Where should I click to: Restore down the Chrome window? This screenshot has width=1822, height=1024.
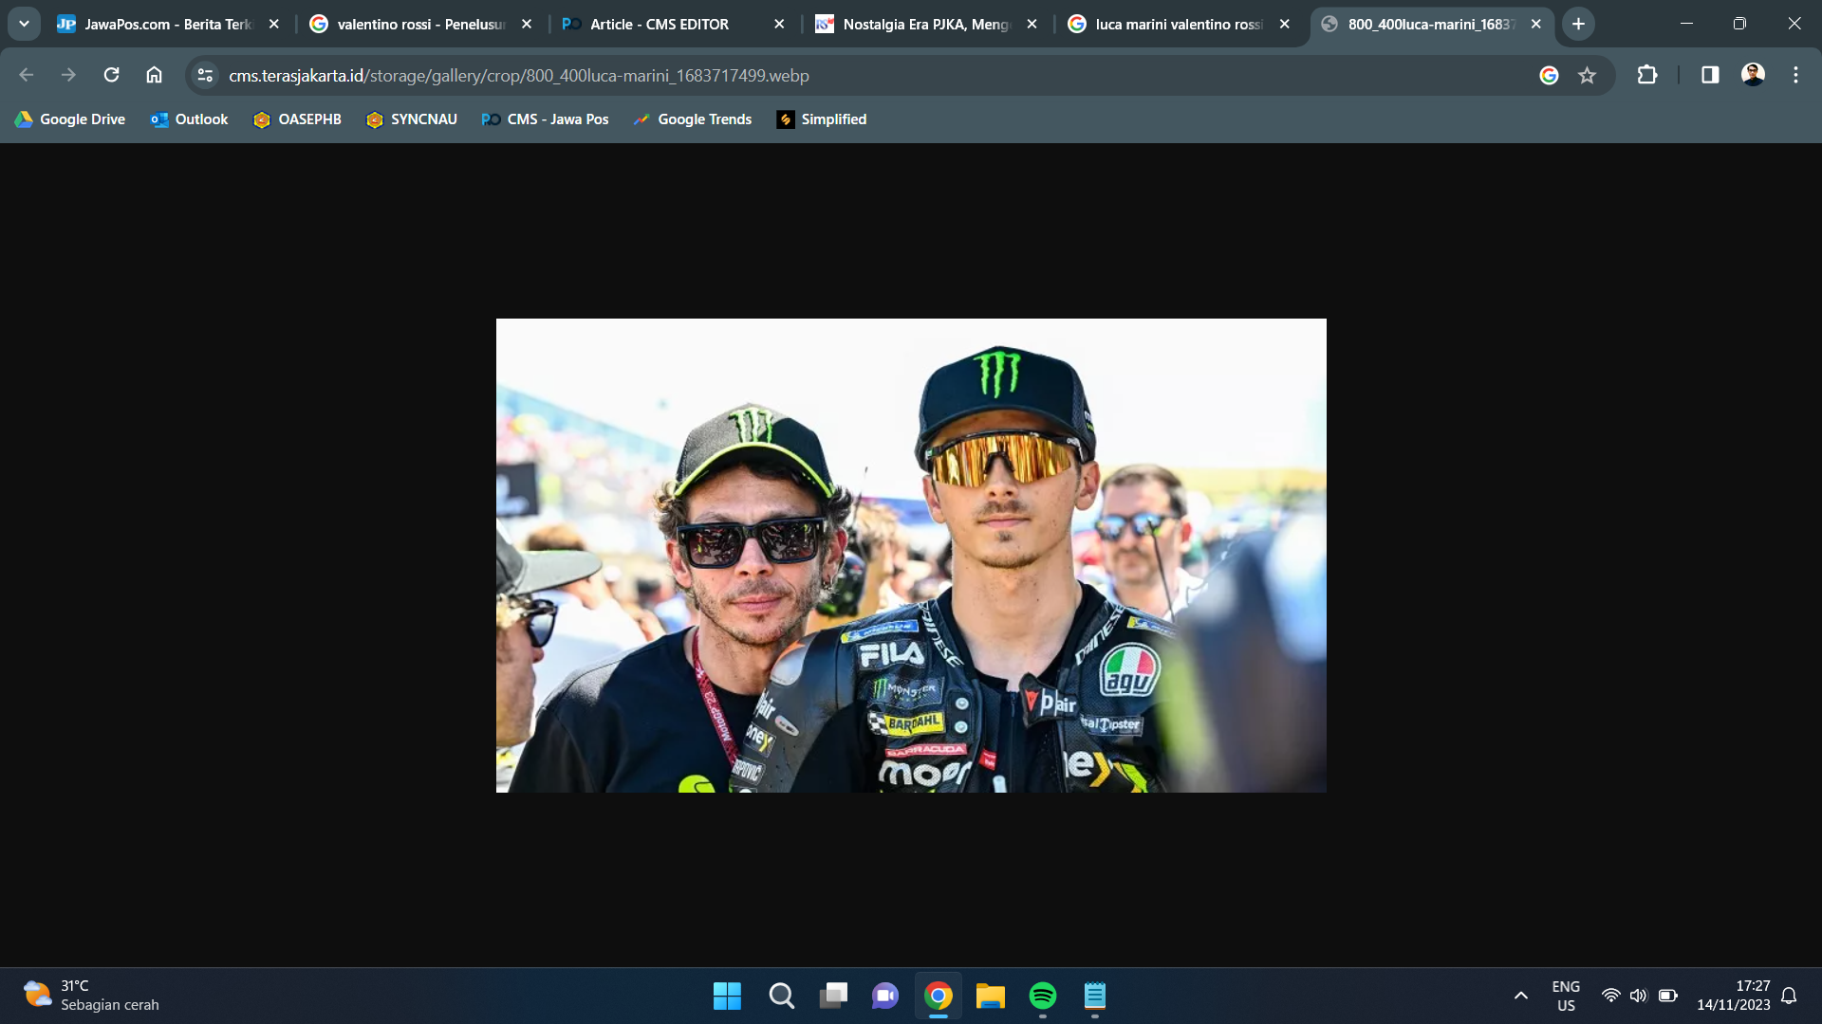point(1739,24)
